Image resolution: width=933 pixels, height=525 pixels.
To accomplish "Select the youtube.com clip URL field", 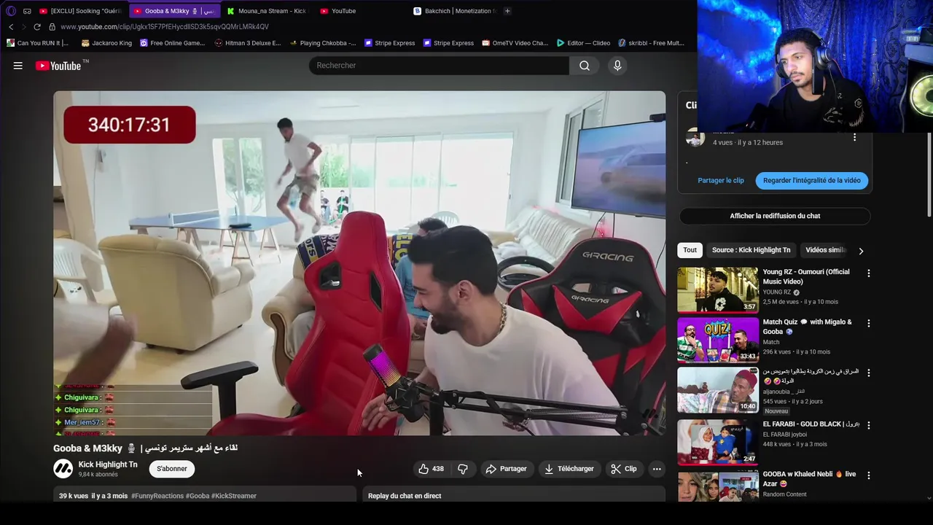I will [165, 27].
